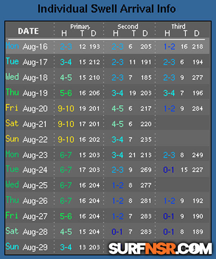Viewport: 216px width, 259px height.
Task: Click third swell direction 189 on Sat Aug-28
Action: click(198, 232)
